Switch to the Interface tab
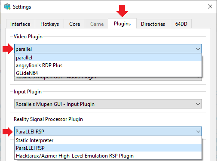Screen dimensions: 217x161 tap(20, 24)
